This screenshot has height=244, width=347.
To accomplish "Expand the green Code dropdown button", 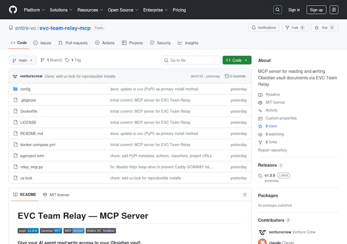I will point(237,60).
